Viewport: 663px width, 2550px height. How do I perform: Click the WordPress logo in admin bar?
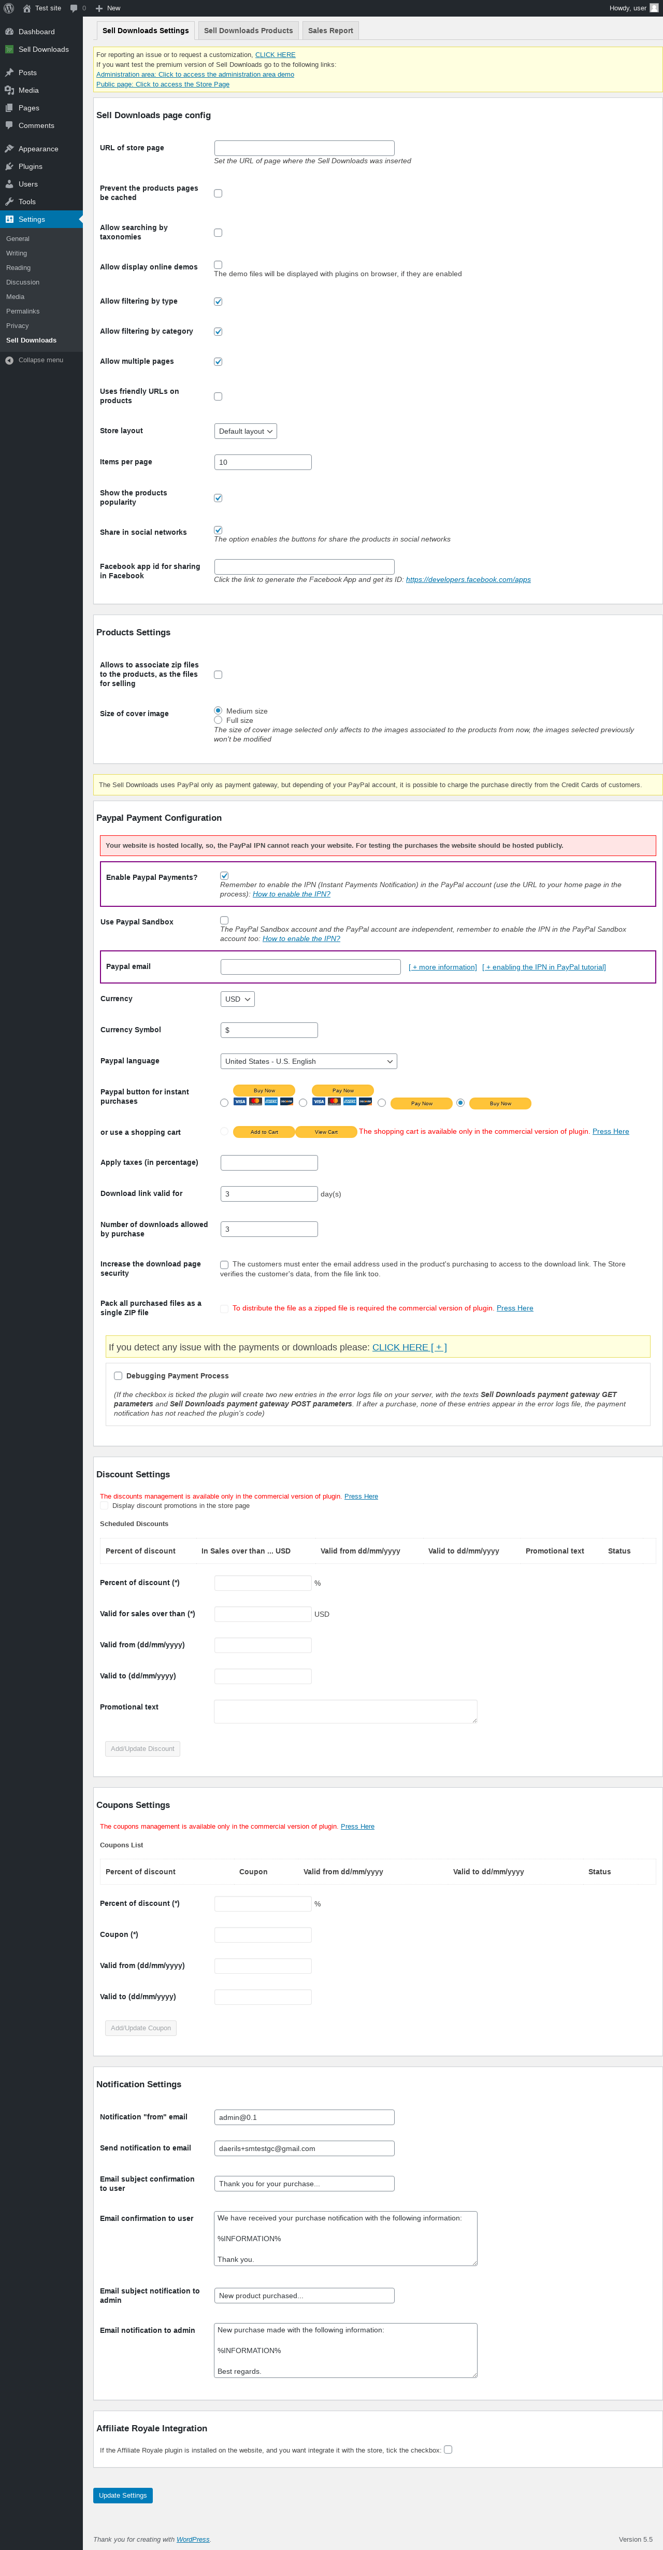point(9,8)
